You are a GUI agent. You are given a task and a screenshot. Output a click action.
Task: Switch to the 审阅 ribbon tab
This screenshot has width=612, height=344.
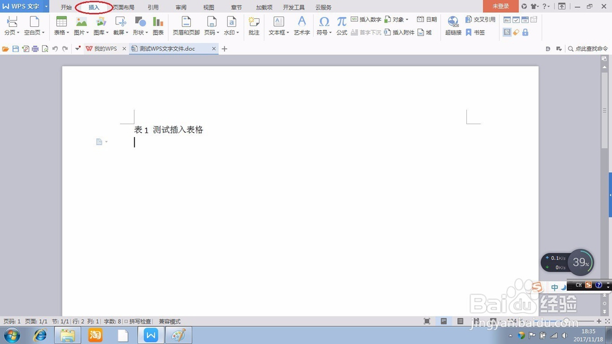point(181,7)
